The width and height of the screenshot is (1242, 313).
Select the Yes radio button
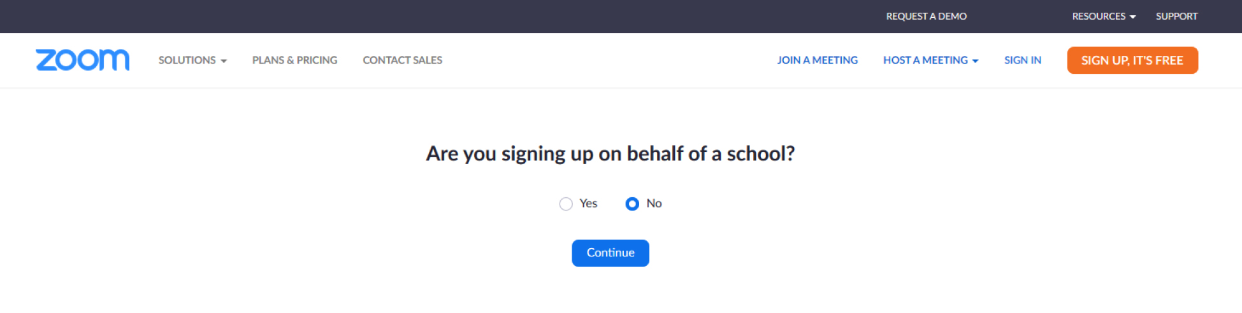click(x=566, y=204)
